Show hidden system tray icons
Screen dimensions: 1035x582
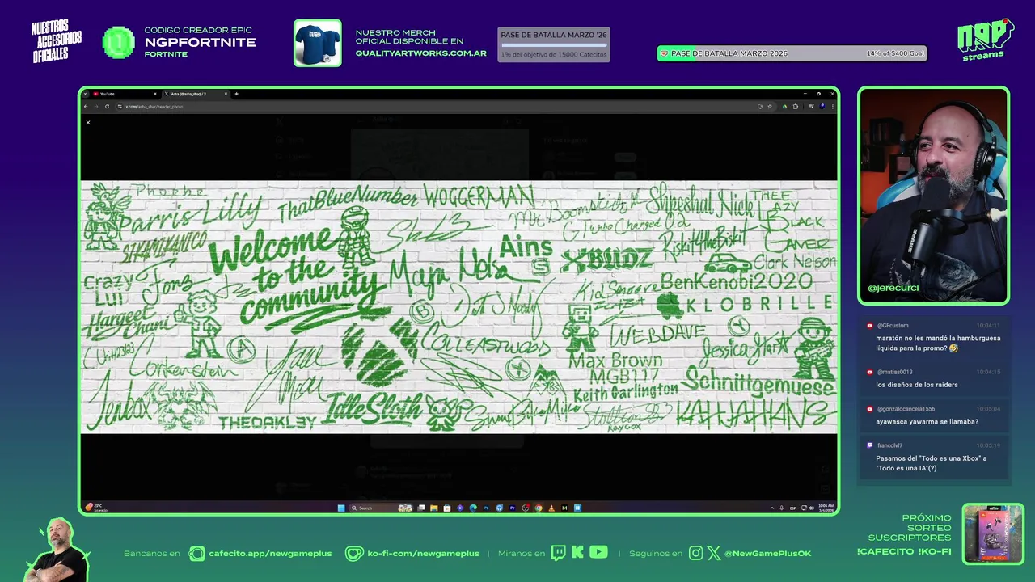pyautogui.click(x=771, y=508)
